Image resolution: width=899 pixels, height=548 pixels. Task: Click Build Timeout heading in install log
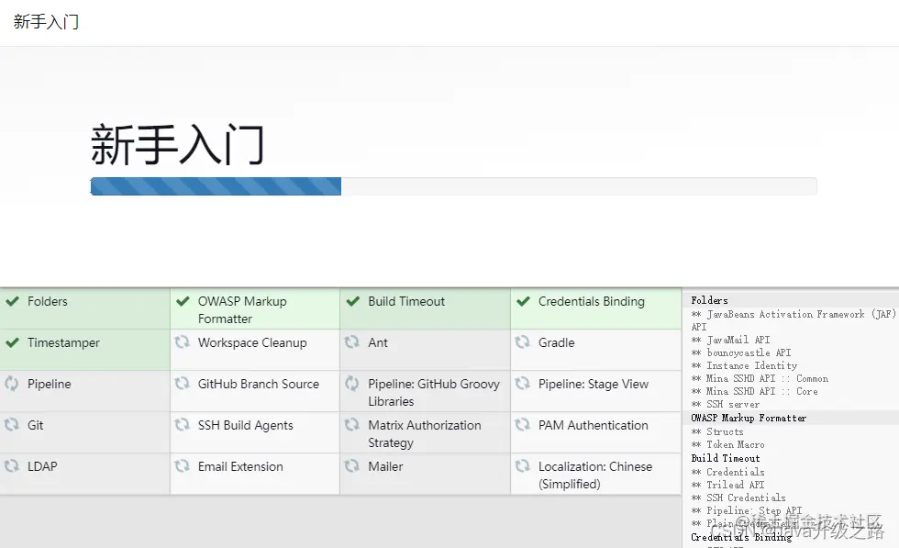(x=726, y=458)
